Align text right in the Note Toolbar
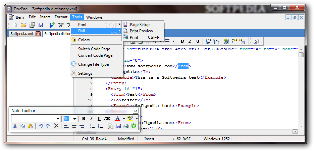This screenshot has width=314, height=151. click(x=82, y=126)
